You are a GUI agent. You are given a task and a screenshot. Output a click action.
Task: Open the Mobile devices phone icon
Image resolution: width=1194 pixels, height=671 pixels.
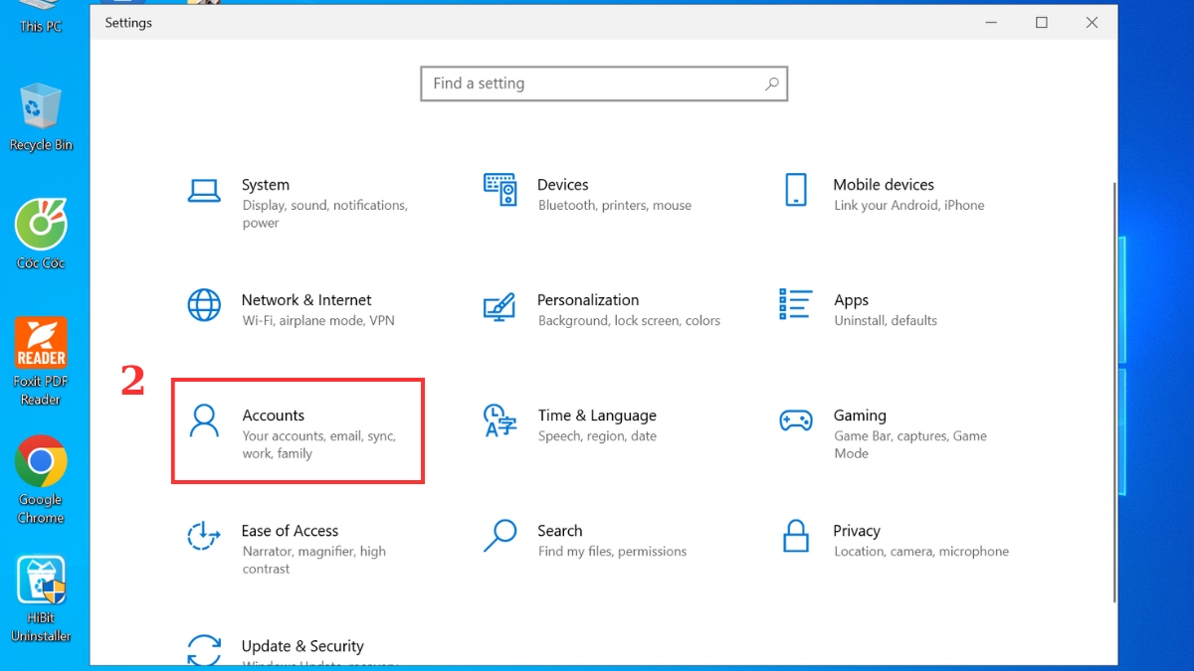point(796,189)
